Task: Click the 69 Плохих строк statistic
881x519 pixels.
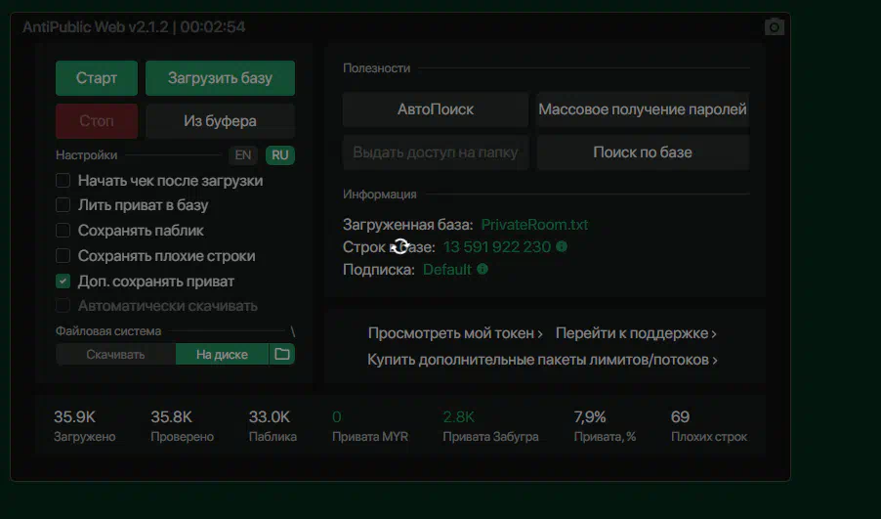Action: (709, 426)
